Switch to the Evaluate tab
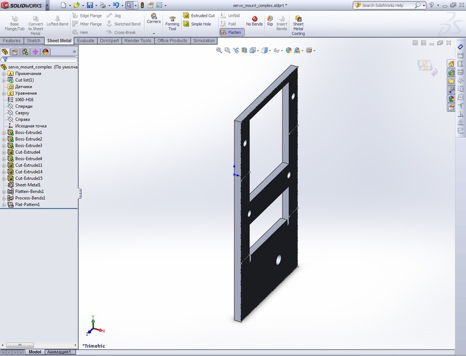Viewport: 466px width, 356px height. (86, 41)
